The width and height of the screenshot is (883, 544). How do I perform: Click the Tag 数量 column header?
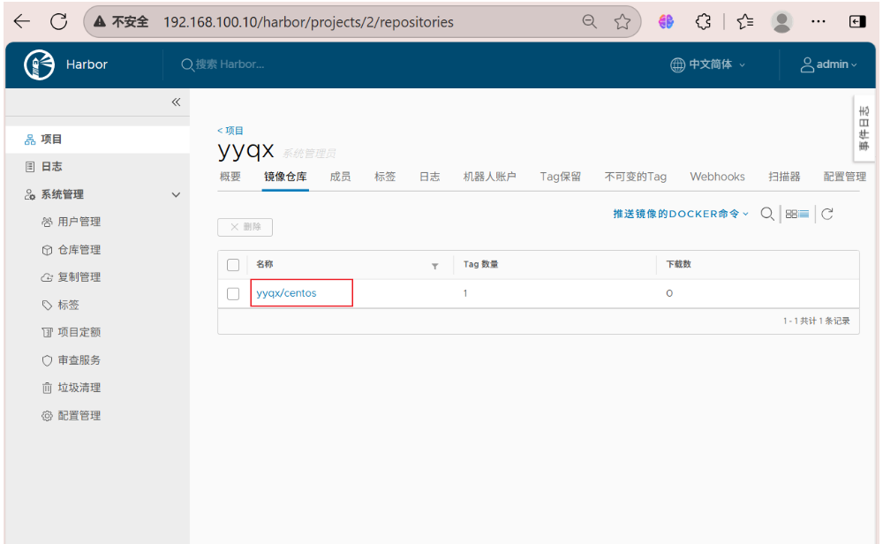[x=480, y=264]
